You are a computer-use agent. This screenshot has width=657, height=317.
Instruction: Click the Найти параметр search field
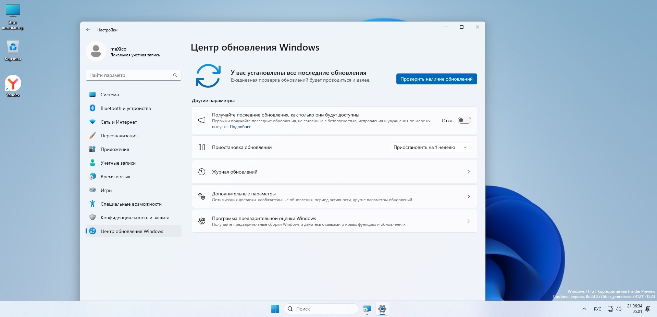point(134,75)
